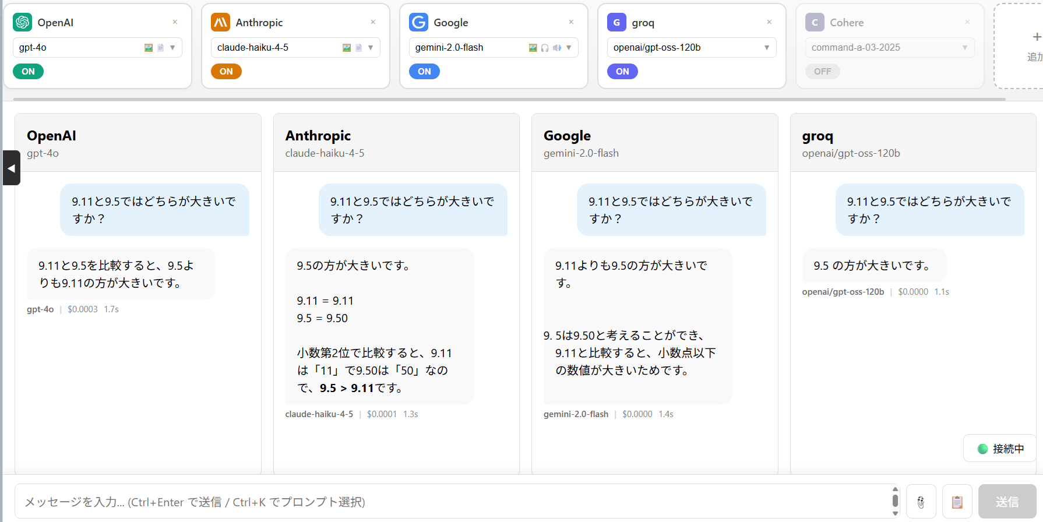The height and width of the screenshot is (522, 1043).
Task: Click the image support icon in claude-haiku-4-5 selector
Action: (347, 48)
